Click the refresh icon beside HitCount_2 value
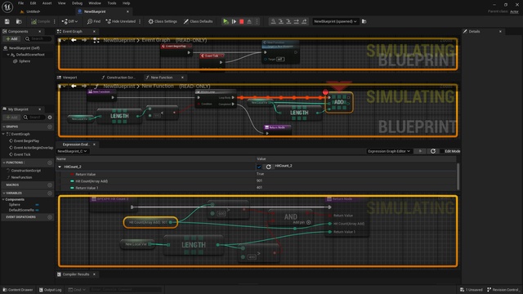Viewport: 523px width, 294px height. coord(269,167)
